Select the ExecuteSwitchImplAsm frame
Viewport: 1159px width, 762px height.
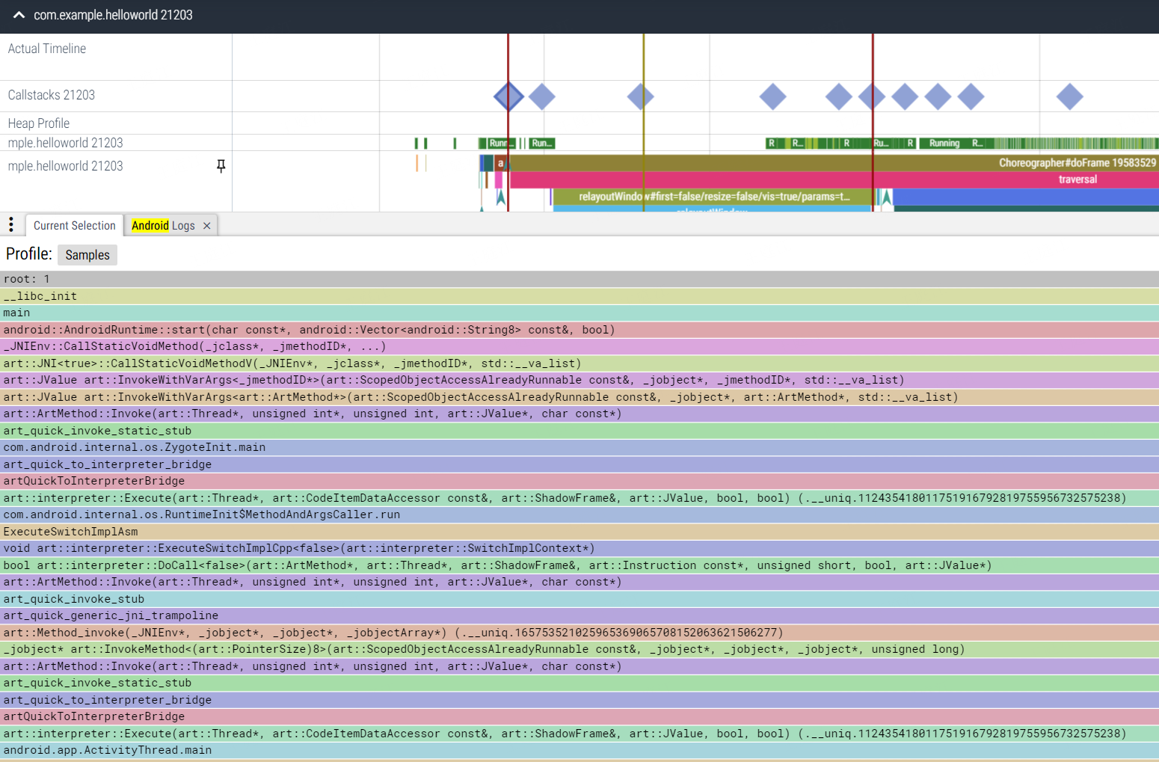tap(579, 532)
